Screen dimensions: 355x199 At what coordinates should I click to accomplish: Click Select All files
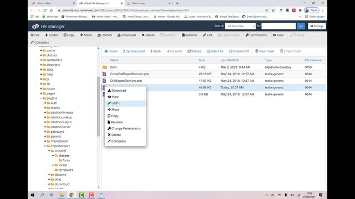pyautogui.click(x=215, y=51)
